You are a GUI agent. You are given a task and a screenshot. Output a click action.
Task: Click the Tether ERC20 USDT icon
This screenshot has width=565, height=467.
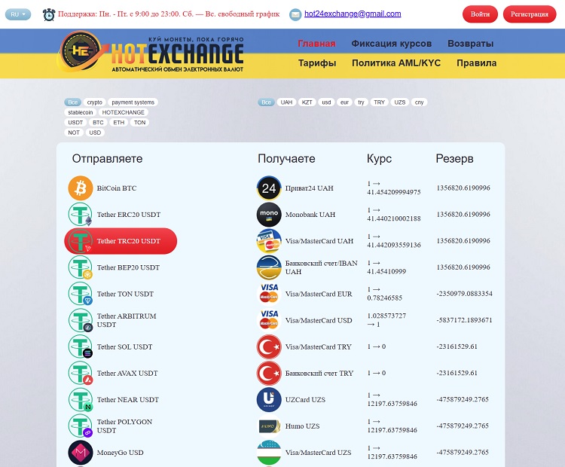point(81,215)
